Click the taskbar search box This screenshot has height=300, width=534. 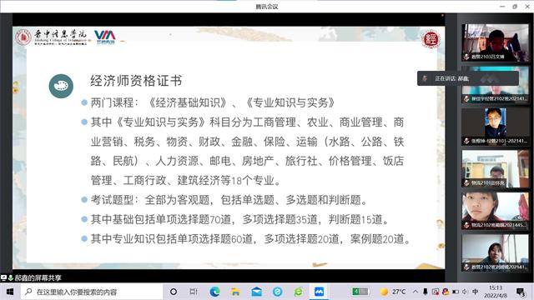coord(91,292)
